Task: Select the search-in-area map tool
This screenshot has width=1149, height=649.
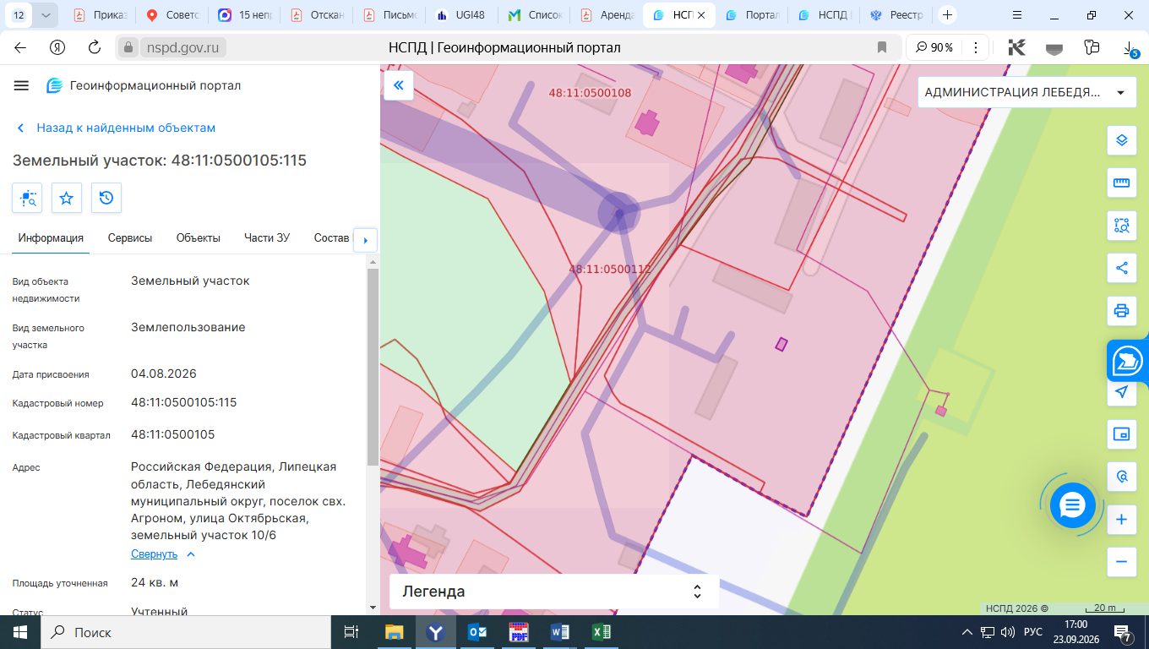Action: 1121,226
